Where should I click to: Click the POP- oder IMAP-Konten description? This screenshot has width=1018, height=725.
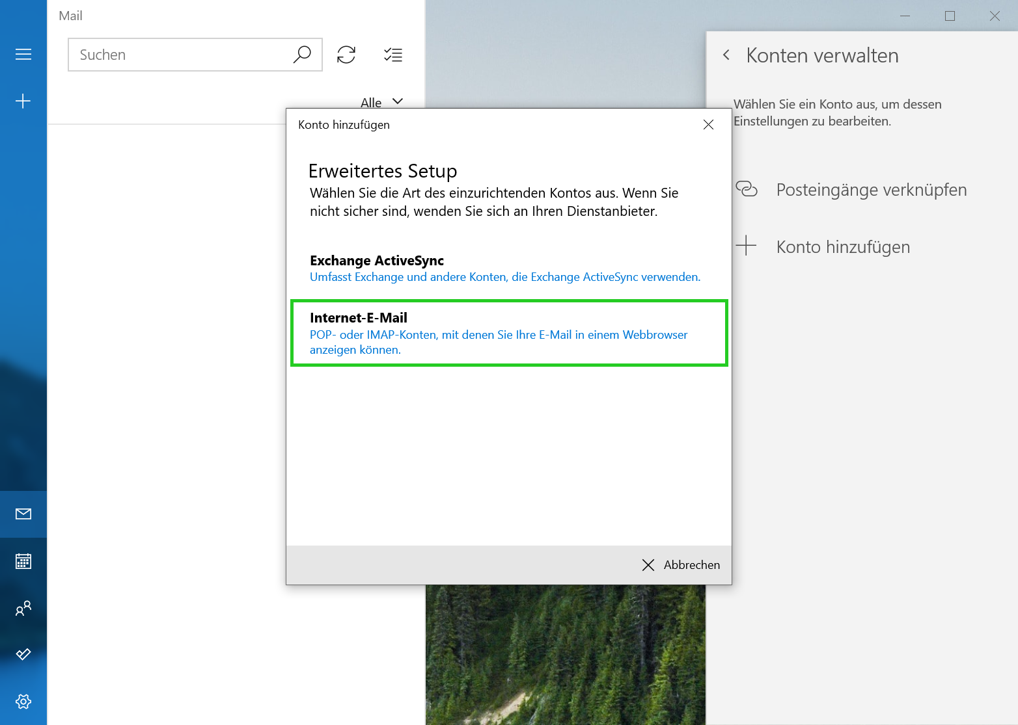pyautogui.click(x=499, y=342)
